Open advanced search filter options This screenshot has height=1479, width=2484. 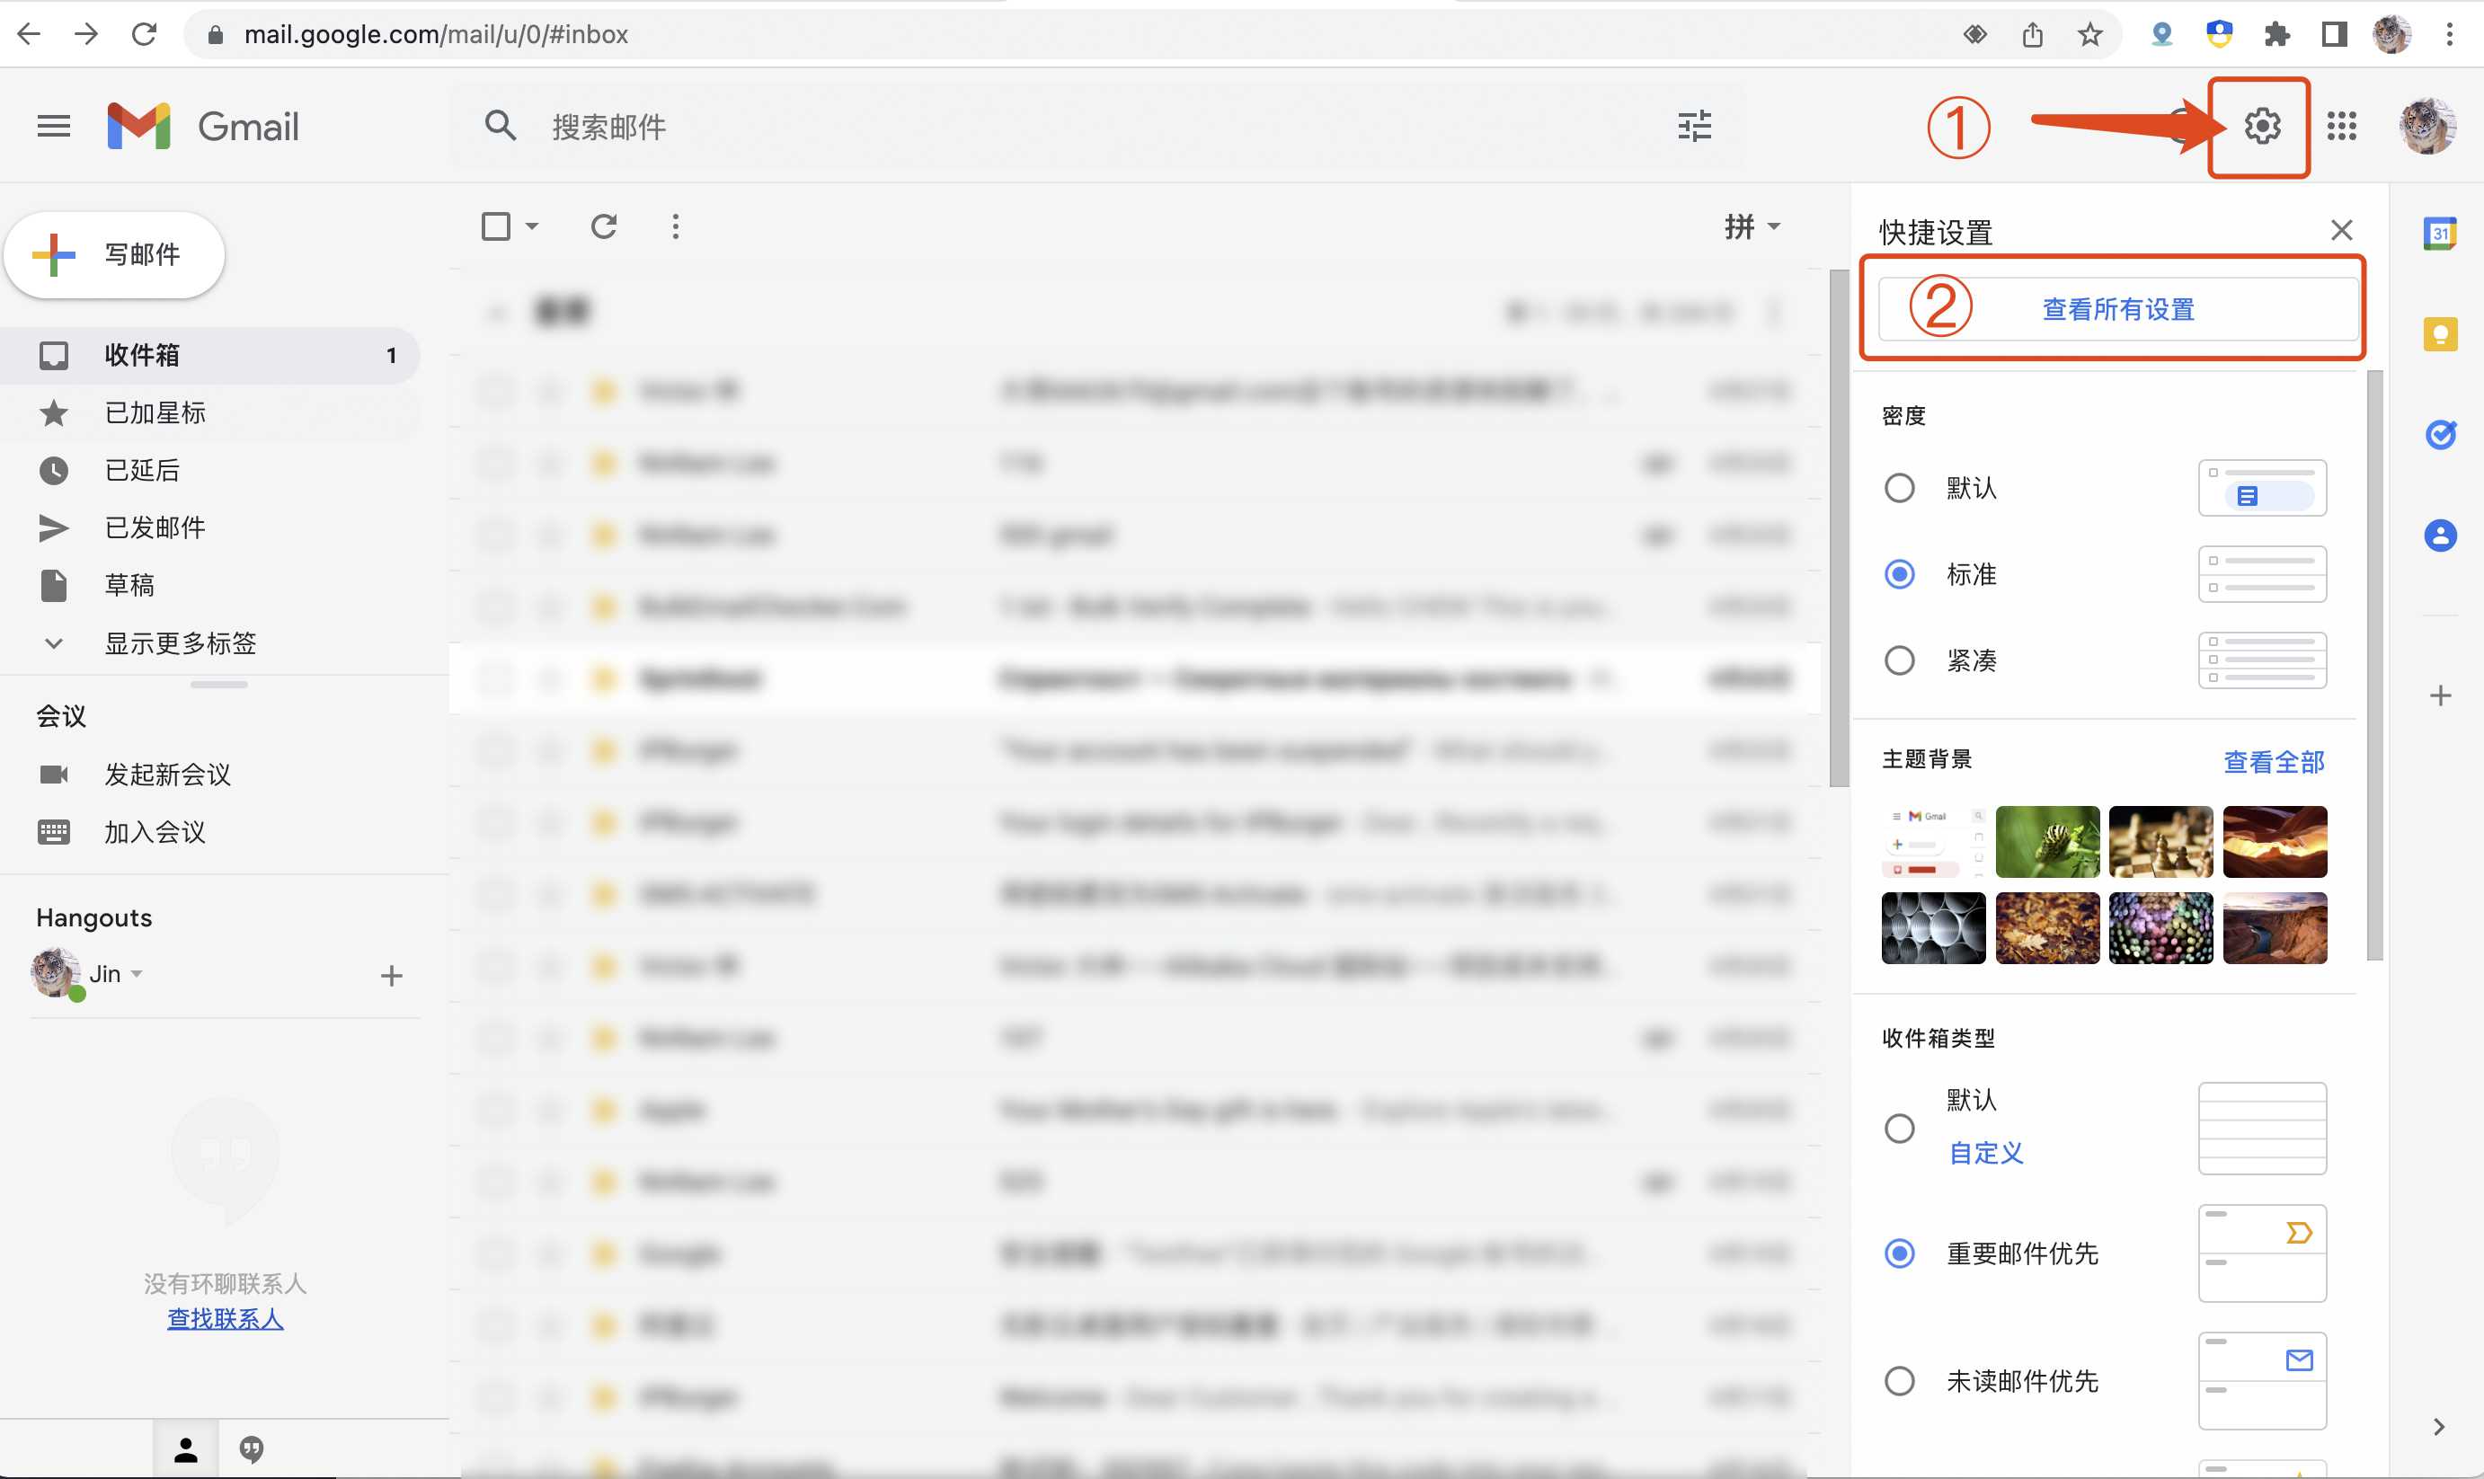point(1695,127)
